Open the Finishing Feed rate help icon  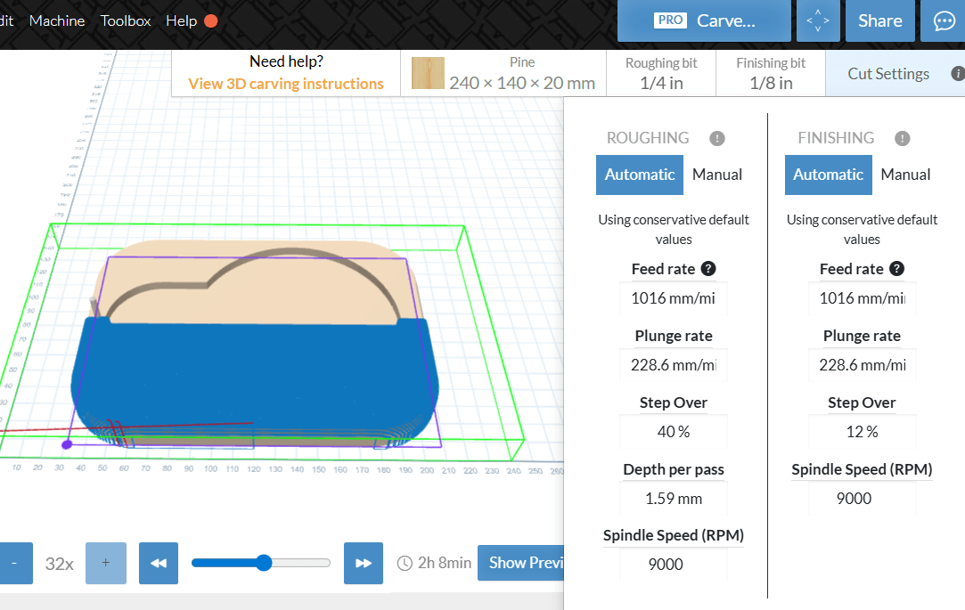click(898, 268)
